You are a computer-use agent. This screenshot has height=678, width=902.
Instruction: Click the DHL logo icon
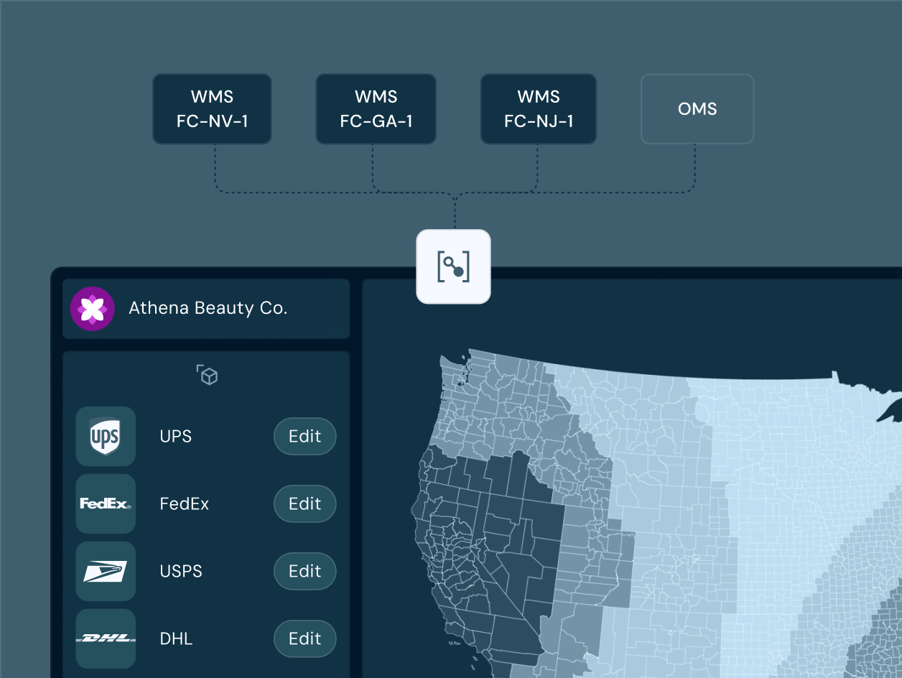coord(106,638)
